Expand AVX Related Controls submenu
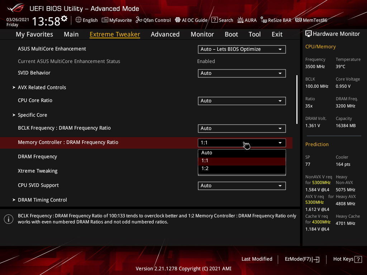367x275 pixels. point(39,87)
